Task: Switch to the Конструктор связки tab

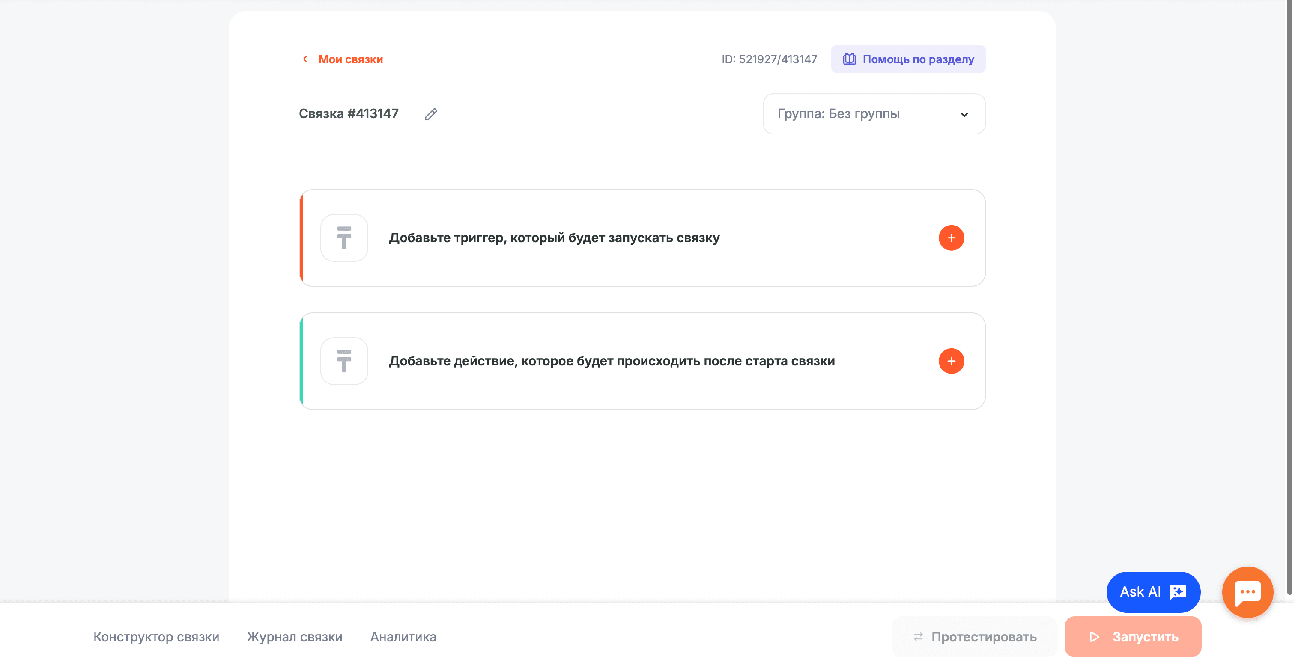Action: [x=156, y=637]
